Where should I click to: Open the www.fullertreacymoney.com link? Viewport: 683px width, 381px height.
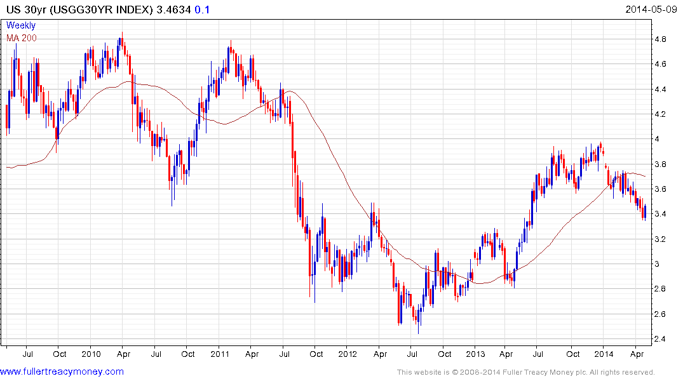[x=62, y=372]
